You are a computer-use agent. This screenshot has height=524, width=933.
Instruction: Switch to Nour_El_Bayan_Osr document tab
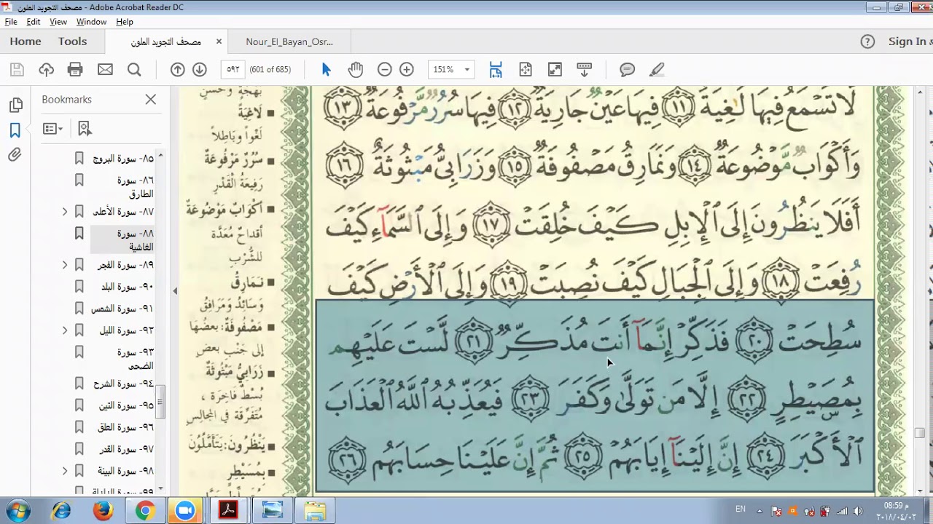289,41
